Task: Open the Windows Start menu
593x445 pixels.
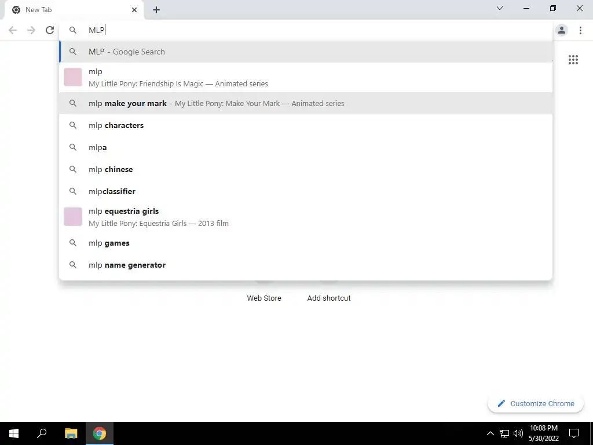Action: point(14,433)
